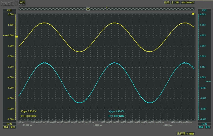
Task: Click the 运行 (Run) button
Action: point(22,2)
